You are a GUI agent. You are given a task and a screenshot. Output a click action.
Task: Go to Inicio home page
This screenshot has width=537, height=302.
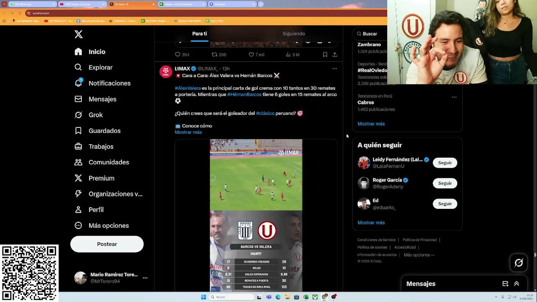click(90, 52)
